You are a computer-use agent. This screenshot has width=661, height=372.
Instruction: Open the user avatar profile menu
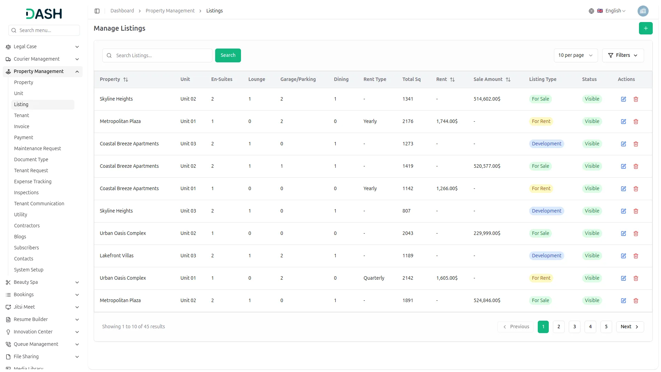[643, 11]
